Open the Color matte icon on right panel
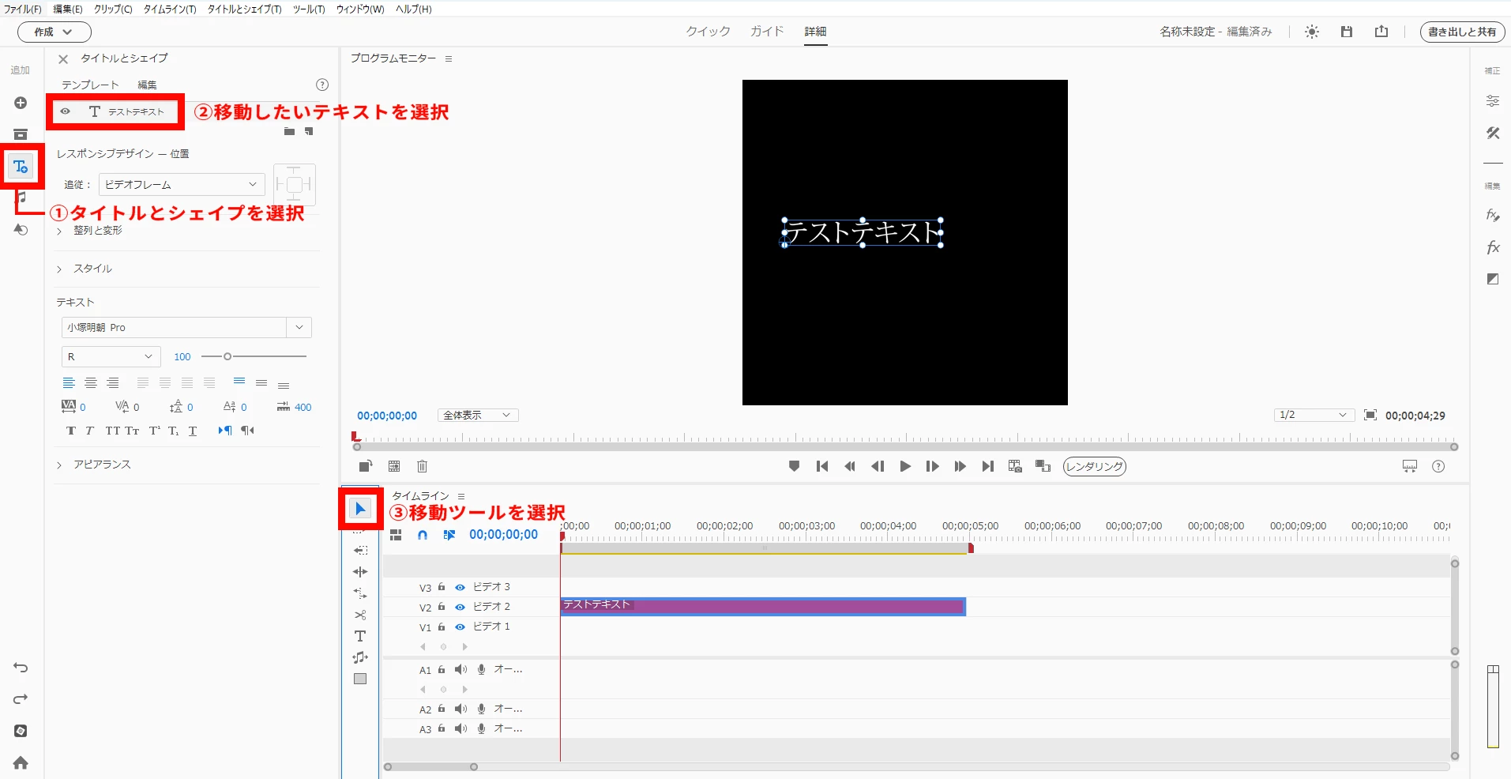Viewport: 1511px width, 779px height. pyautogui.click(x=1493, y=279)
